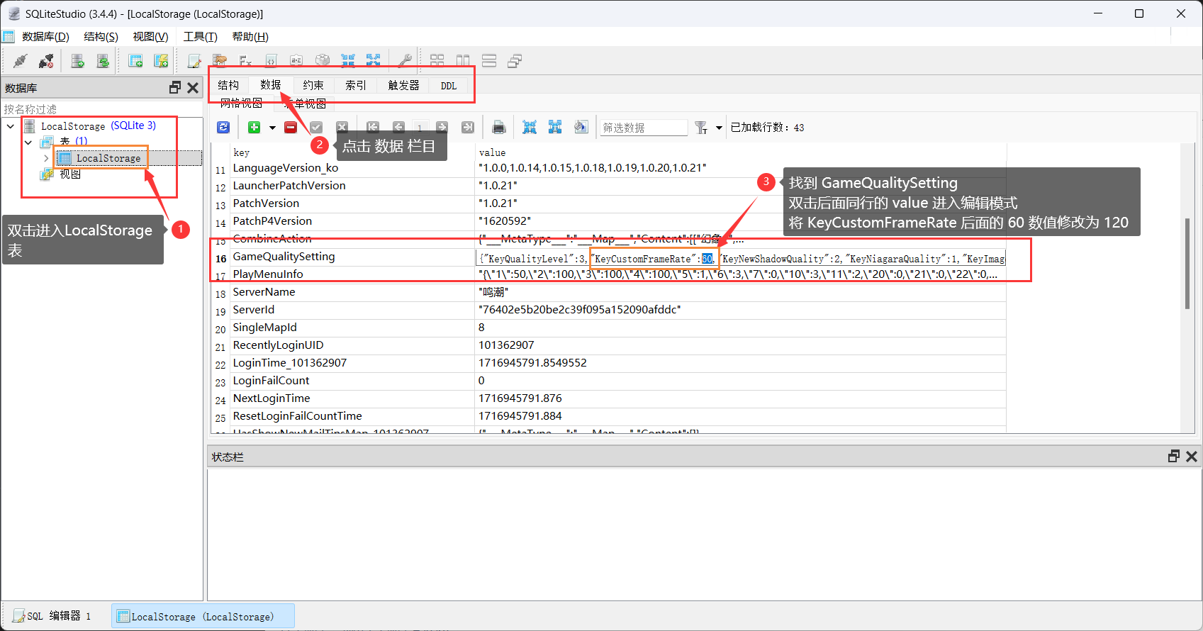Open the filter mode dropdown arrow

tap(719, 128)
